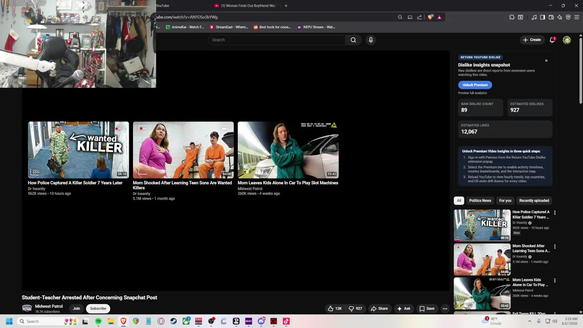This screenshot has height=328, width=583.
Task: Open Dr Insanity channel under Wanted Killer
Action: coord(36,189)
